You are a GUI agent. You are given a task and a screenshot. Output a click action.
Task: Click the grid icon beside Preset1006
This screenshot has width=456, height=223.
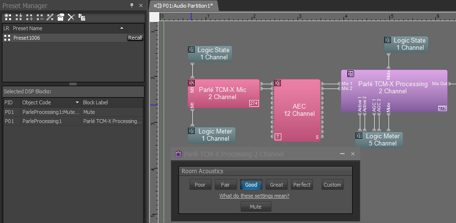coord(7,38)
